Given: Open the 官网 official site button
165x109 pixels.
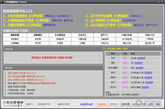Looking at the screenshot, I should [x=151, y=104].
